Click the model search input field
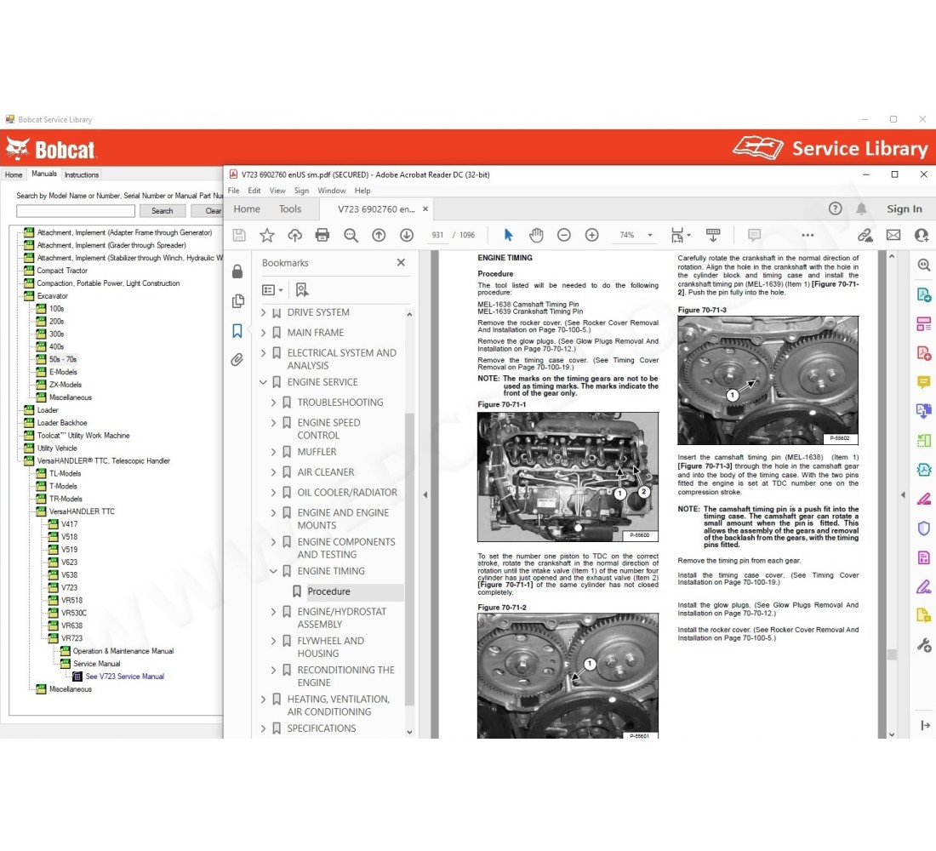936x851 pixels. (x=76, y=211)
